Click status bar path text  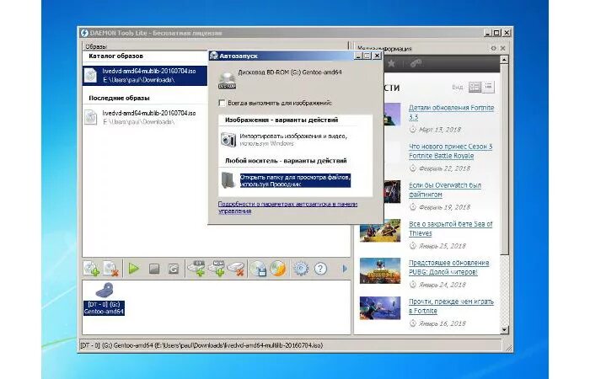pos(201,345)
